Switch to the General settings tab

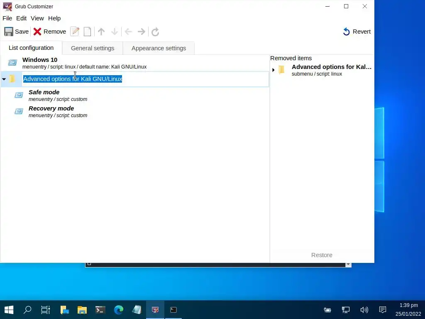(x=93, y=48)
